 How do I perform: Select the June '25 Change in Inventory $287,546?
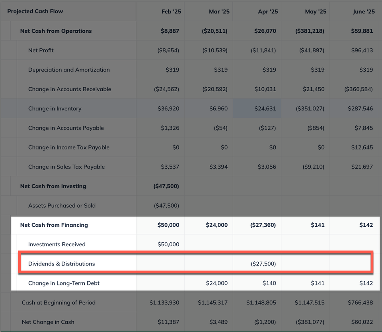click(x=361, y=108)
